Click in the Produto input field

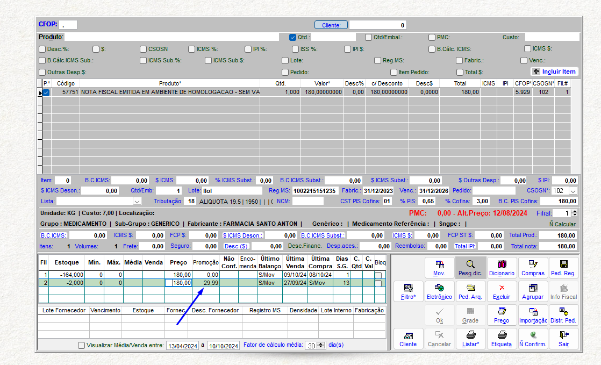[171, 37]
